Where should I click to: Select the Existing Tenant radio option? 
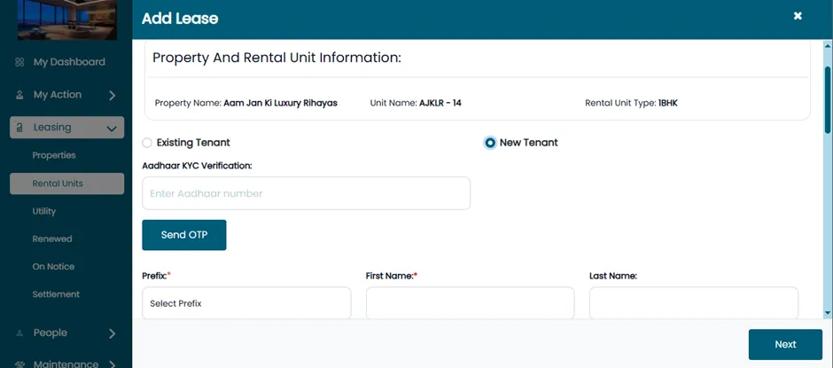pyautogui.click(x=147, y=143)
